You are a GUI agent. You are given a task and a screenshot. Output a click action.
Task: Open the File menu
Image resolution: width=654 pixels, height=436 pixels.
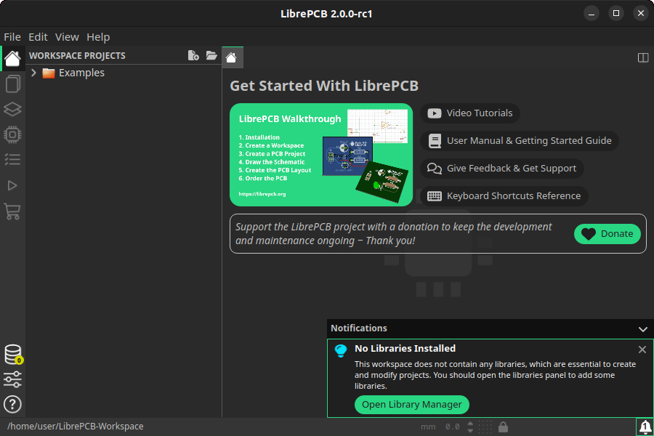click(x=12, y=37)
